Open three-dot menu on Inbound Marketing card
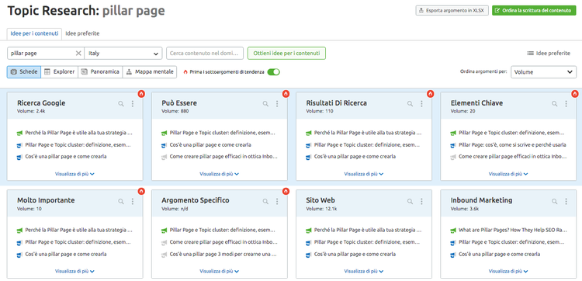Image resolution: width=582 pixels, height=281 pixels. pos(566,201)
